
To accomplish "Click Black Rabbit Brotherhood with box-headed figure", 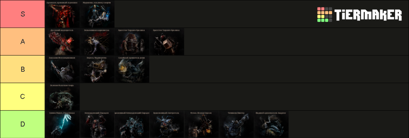I will click(167, 42).
